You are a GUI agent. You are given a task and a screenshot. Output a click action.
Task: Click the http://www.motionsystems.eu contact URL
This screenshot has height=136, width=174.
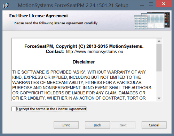coord(94,52)
